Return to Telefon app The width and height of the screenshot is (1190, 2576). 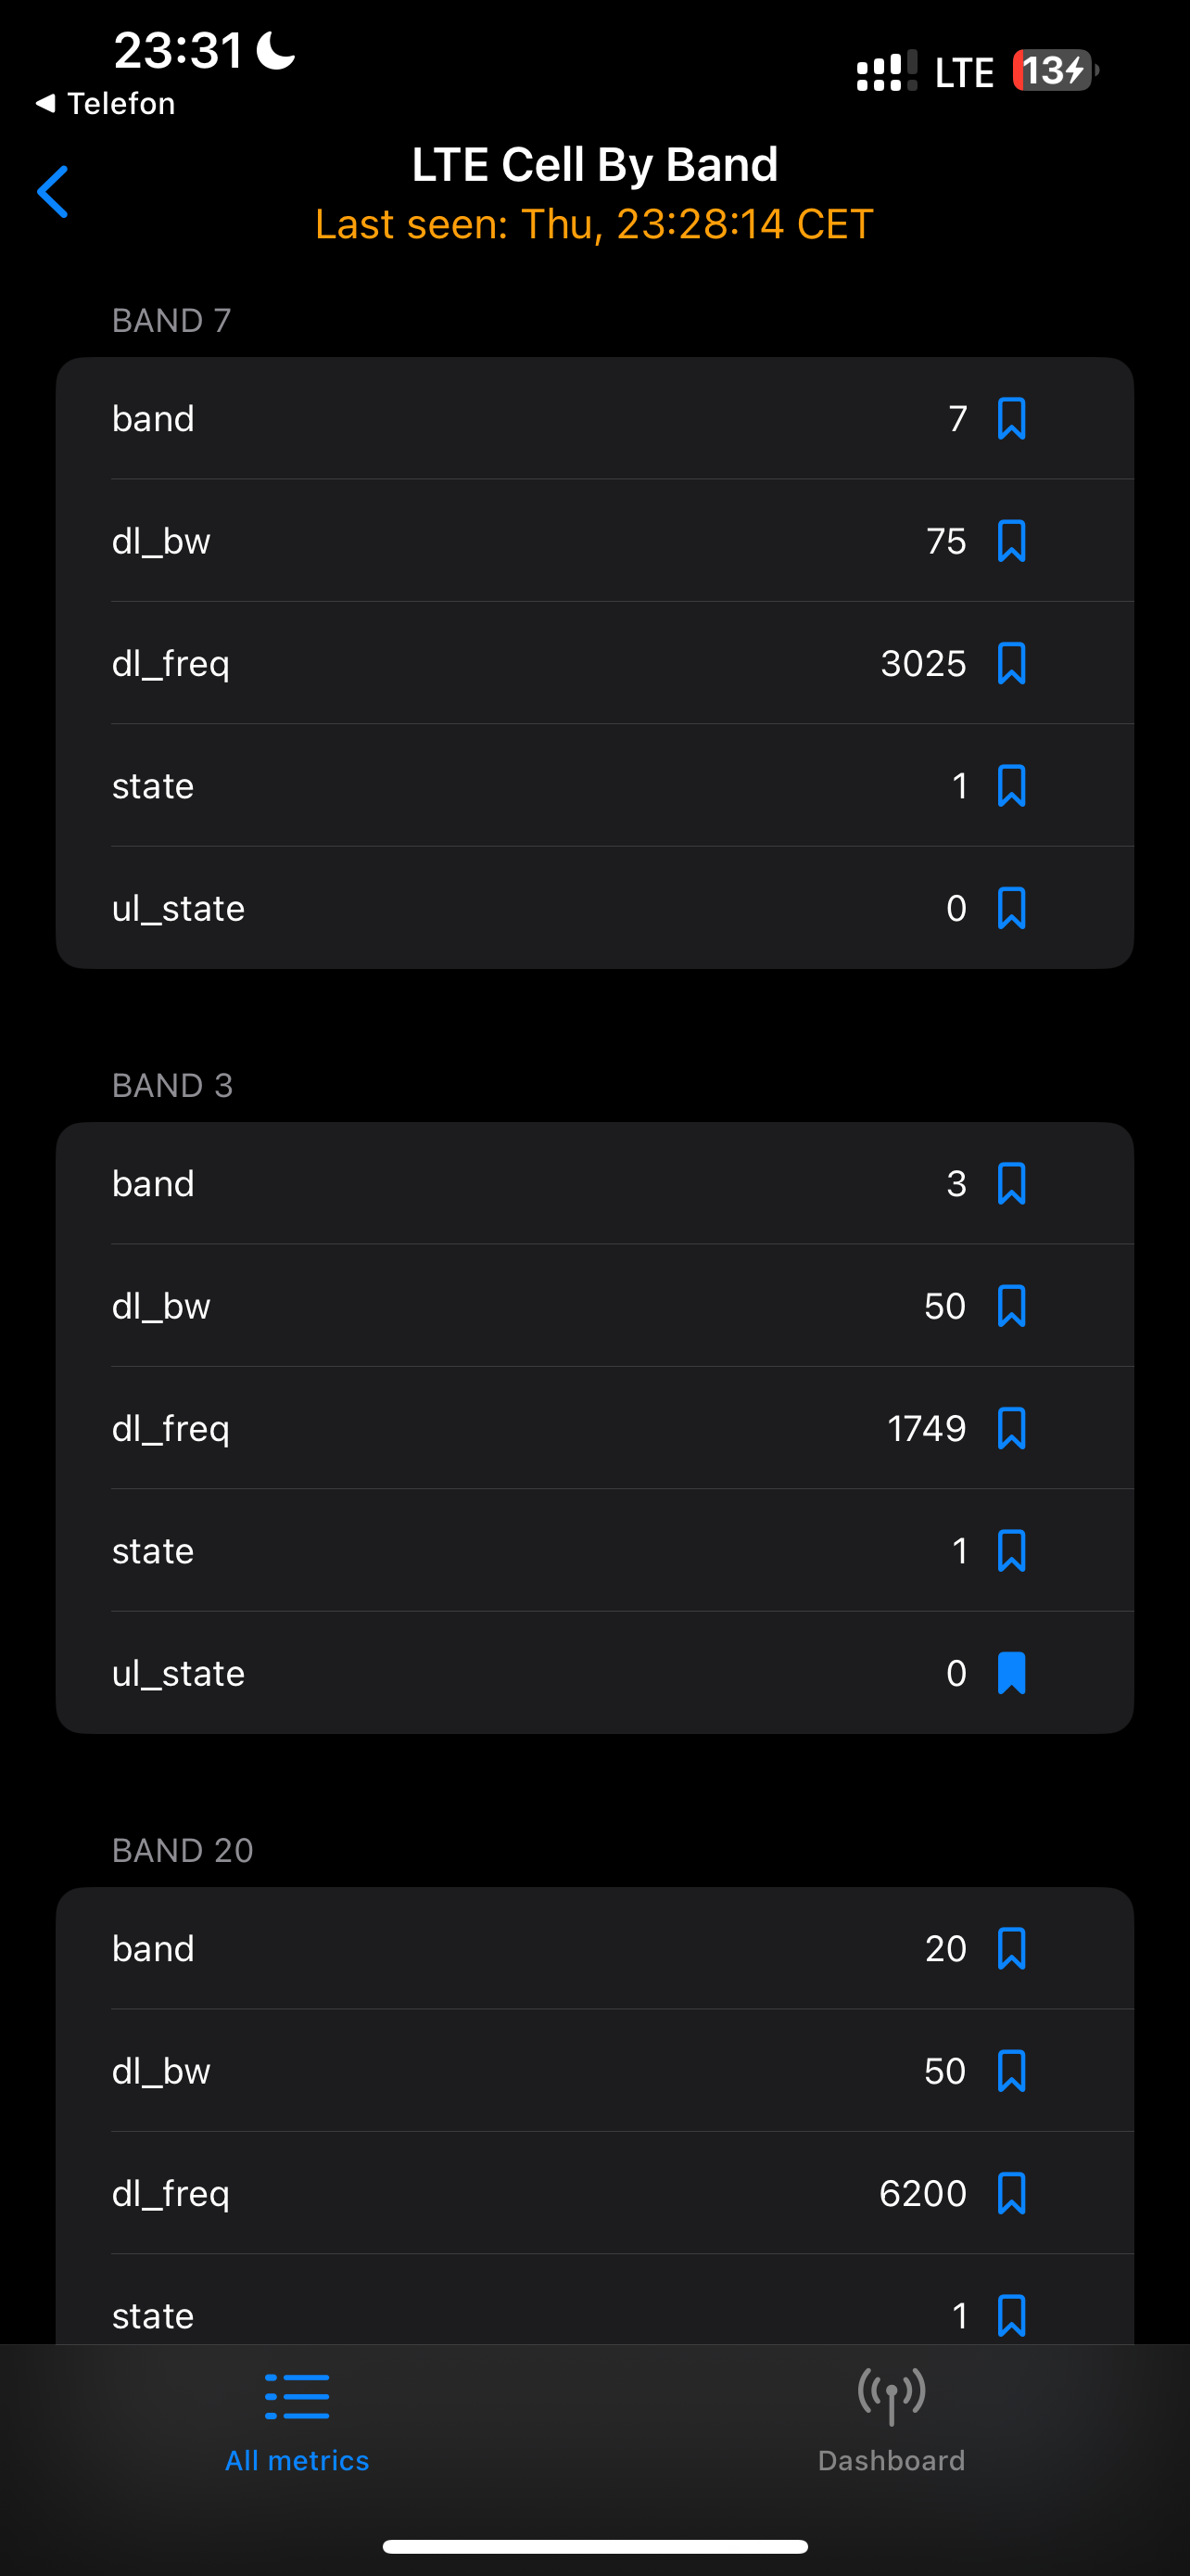[105, 103]
